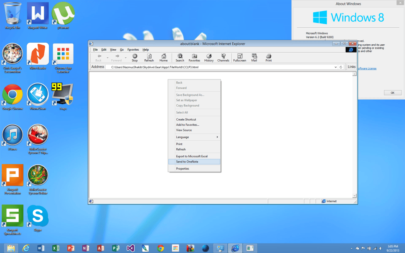This screenshot has width=405, height=253.
Task: Click the Internet Explorer logo throbber
Action: click(x=351, y=49)
